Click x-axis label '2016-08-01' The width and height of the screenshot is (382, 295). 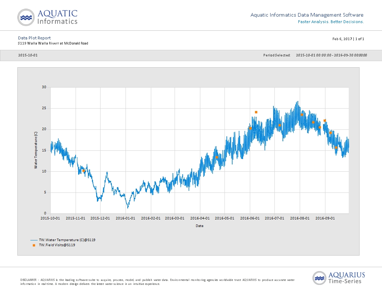[x=300, y=218]
